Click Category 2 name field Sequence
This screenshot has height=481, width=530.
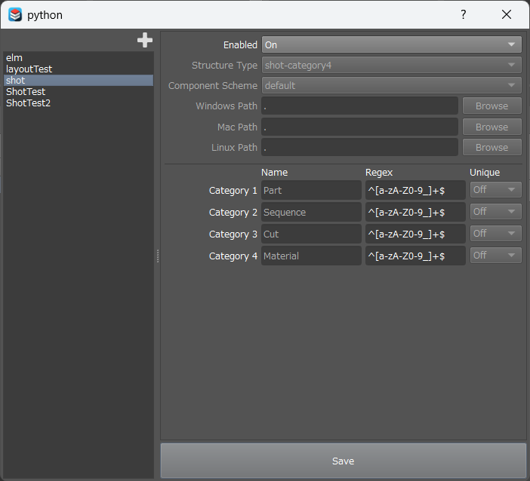(311, 213)
